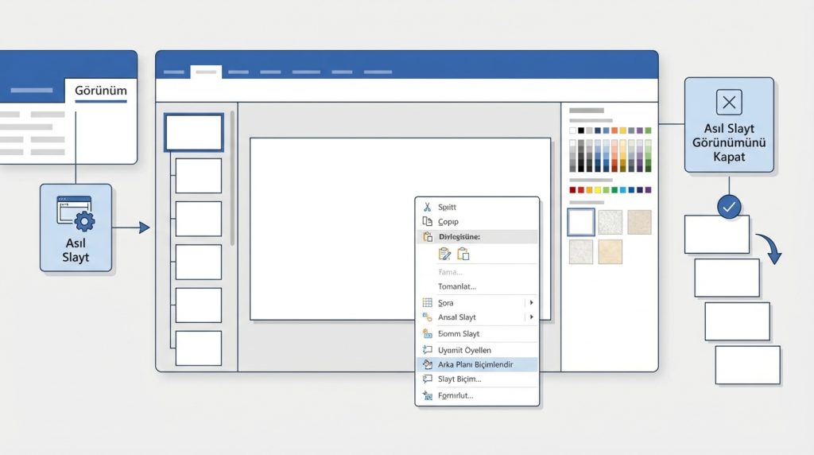Select the bright red standard color swatch
Screen dimensions: 814x455
581,190
